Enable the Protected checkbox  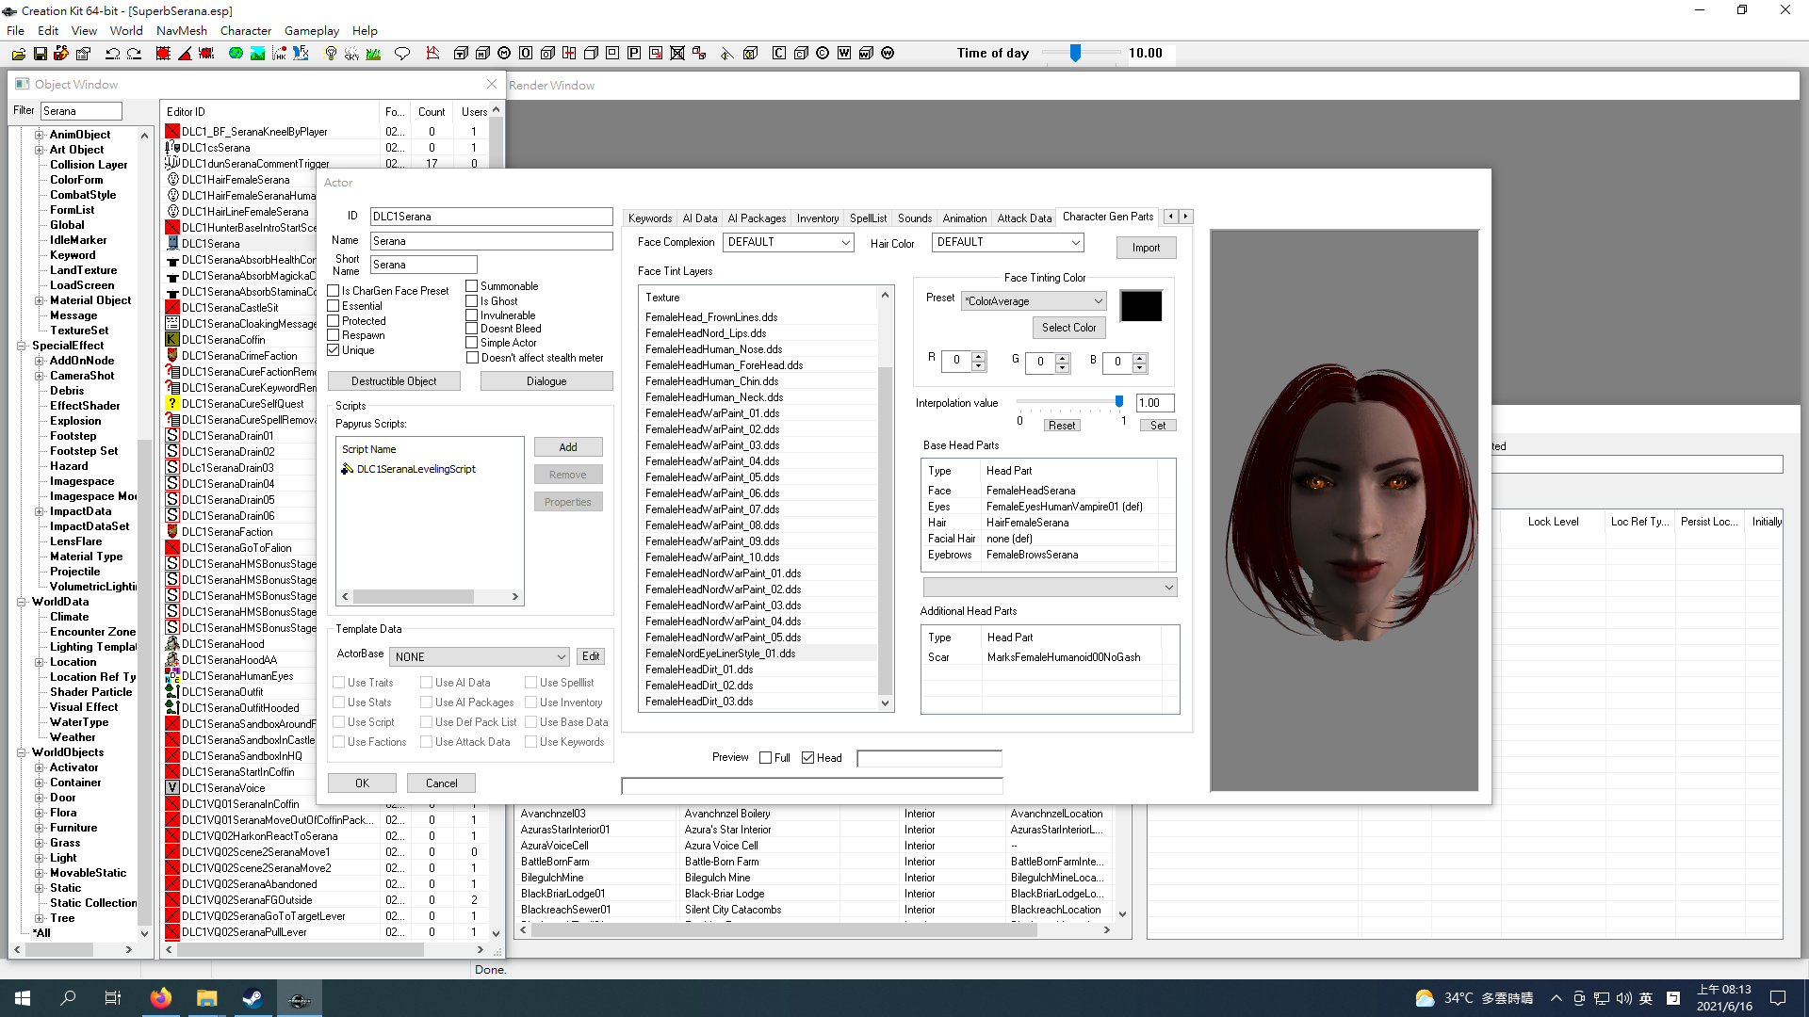pyautogui.click(x=334, y=321)
